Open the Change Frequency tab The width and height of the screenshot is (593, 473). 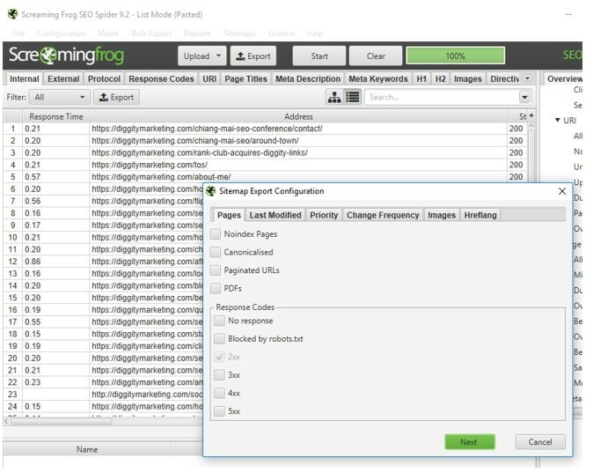(383, 215)
